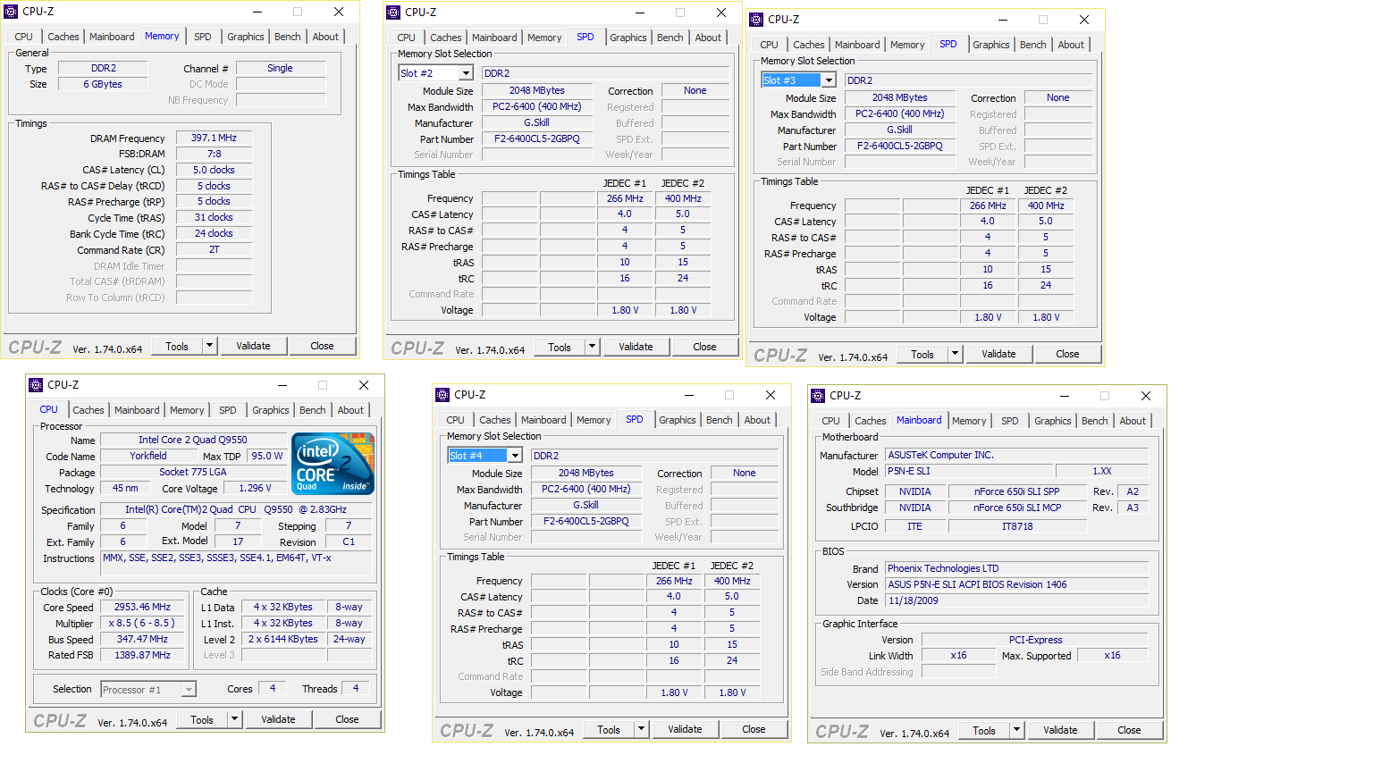
Task: Expand Tools arrow in the Slot #3 window
Action: click(955, 354)
